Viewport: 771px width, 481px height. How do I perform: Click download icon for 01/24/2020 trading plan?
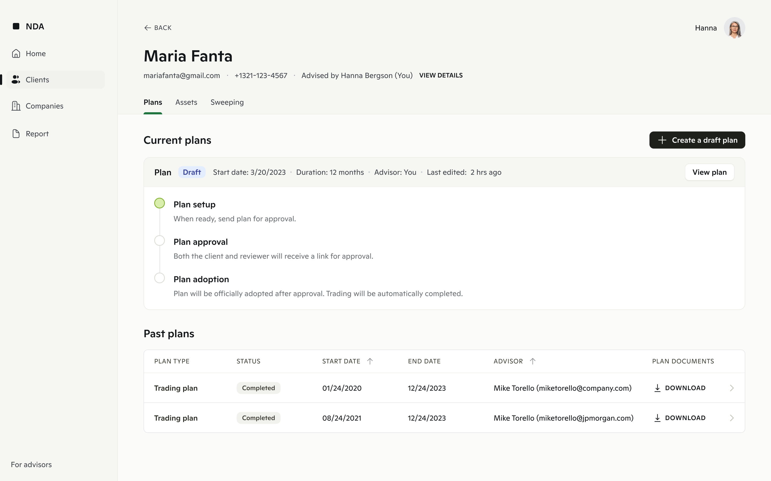[x=657, y=388]
